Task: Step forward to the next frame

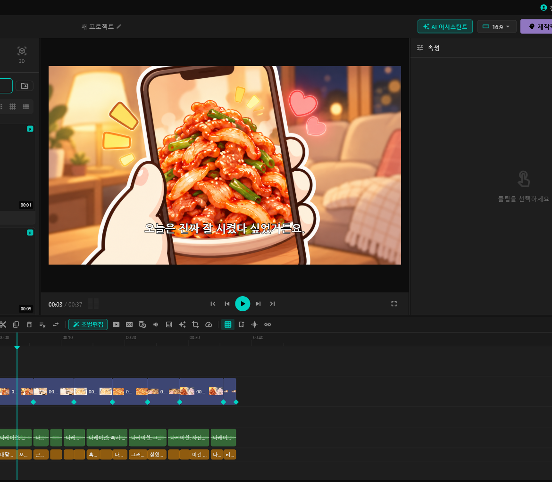Action: coord(259,304)
